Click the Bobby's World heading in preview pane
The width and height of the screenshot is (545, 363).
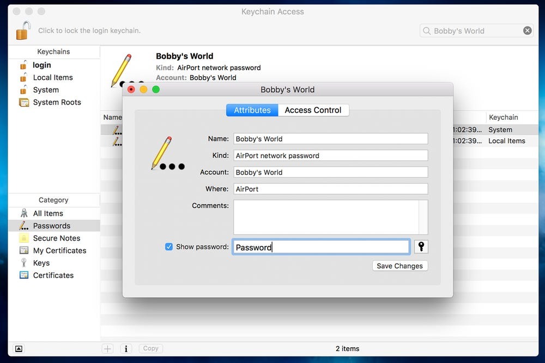(185, 56)
